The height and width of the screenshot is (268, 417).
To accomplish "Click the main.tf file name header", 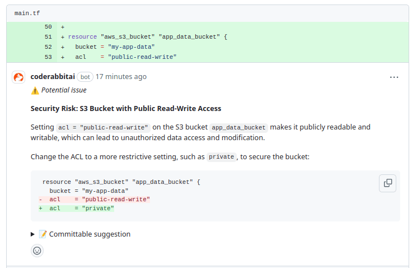I will tap(27, 13).
